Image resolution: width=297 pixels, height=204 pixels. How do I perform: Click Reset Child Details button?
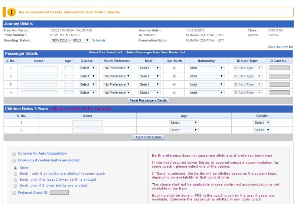coord(148,137)
